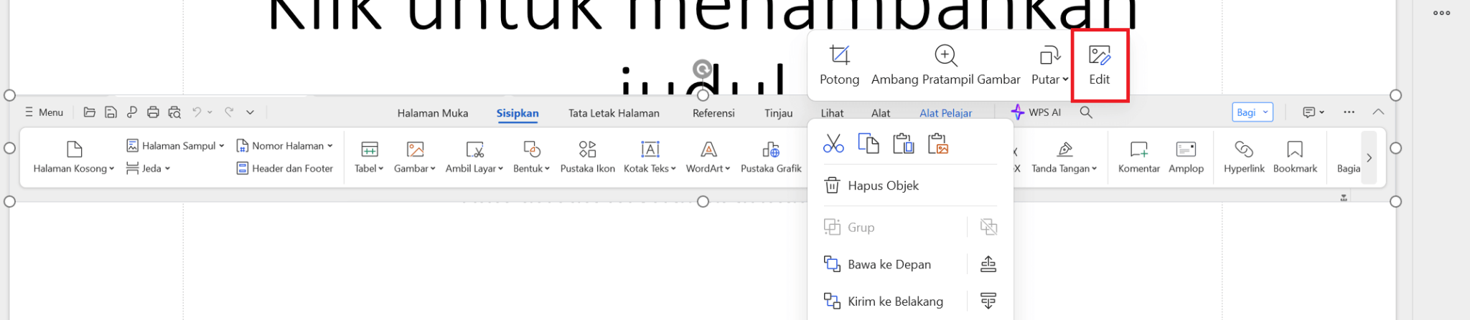Click the three-dot menu at top right
This screenshot has height=320, width=1470.
[1441, 13]
